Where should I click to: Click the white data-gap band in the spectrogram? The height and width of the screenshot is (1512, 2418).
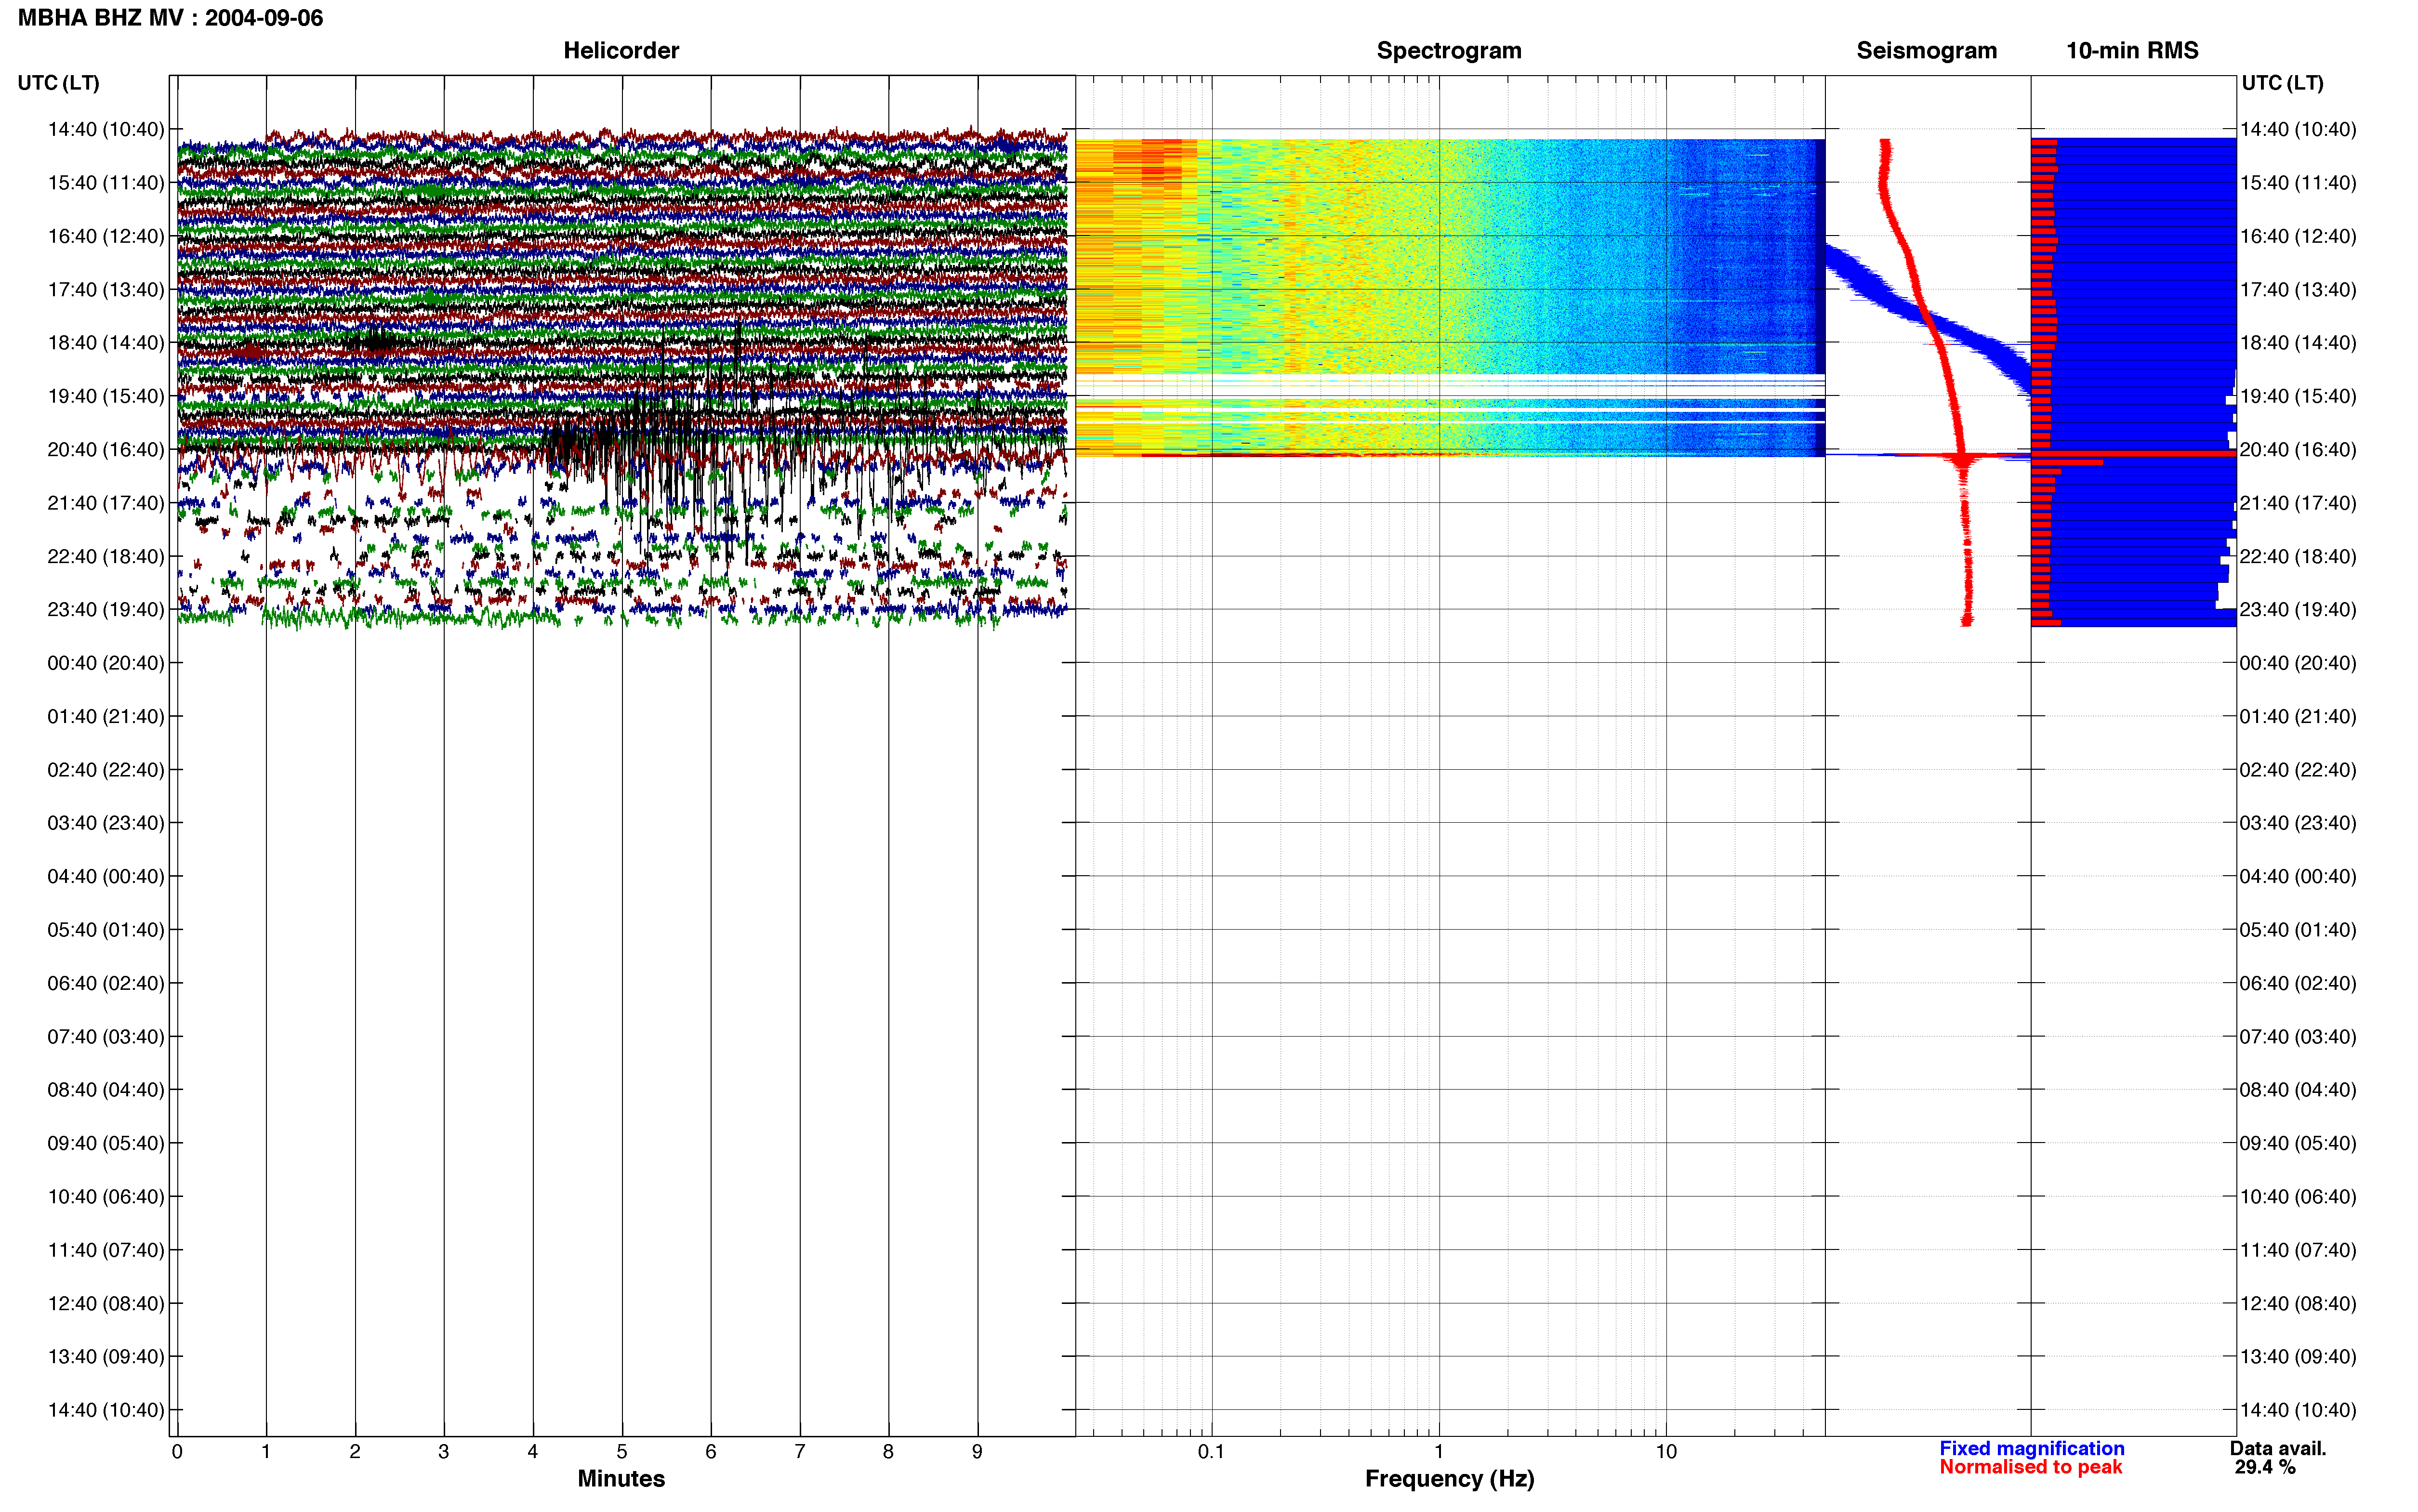click(1450, 387)
